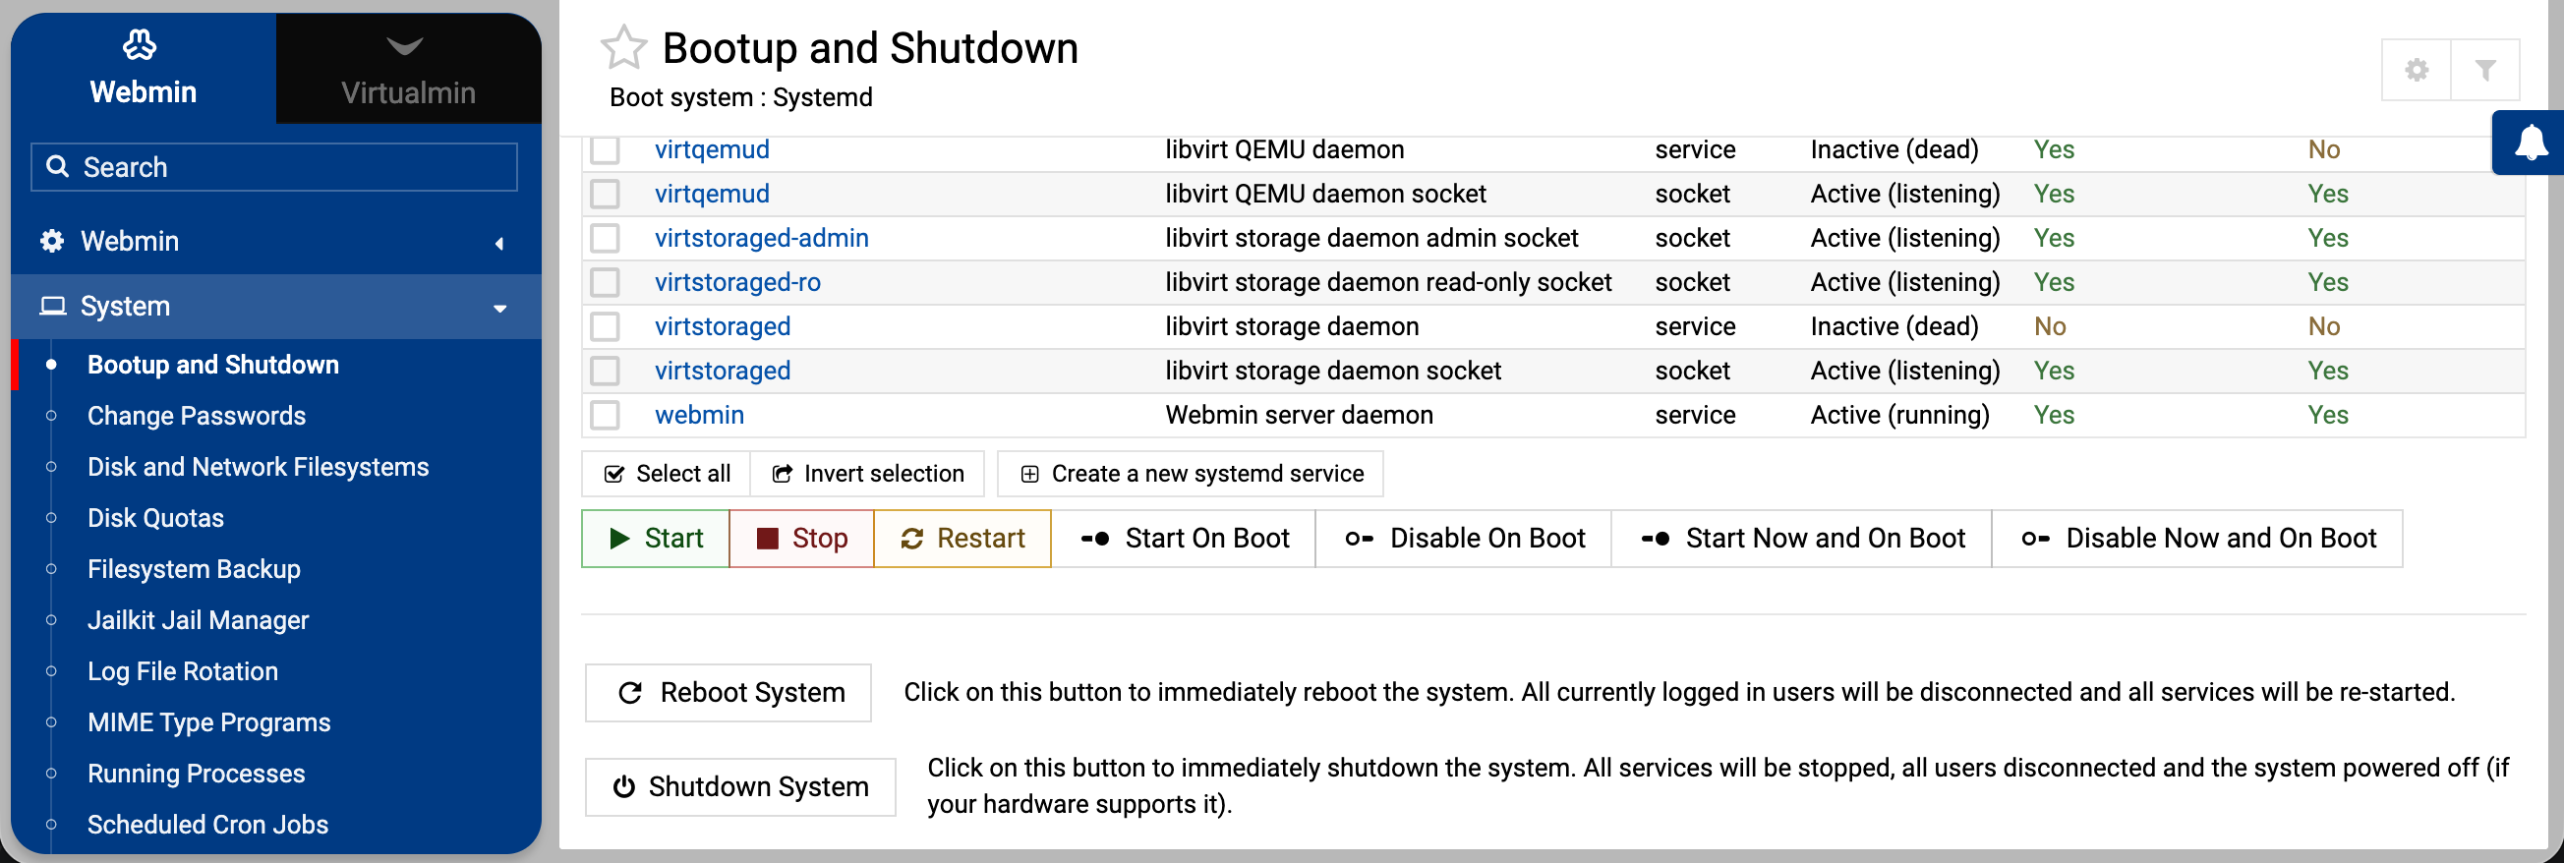Open notifications bell icon

tap(2531, 144)
